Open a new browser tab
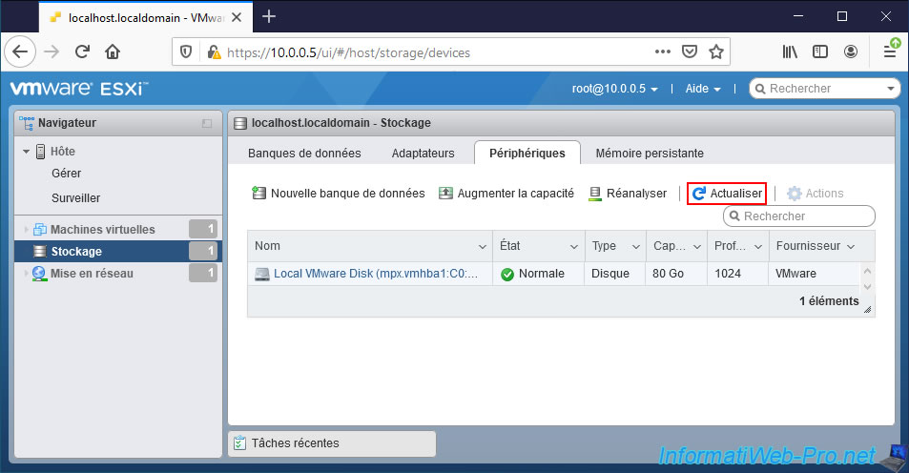909x473 pixels. click(x=269, y=17)
